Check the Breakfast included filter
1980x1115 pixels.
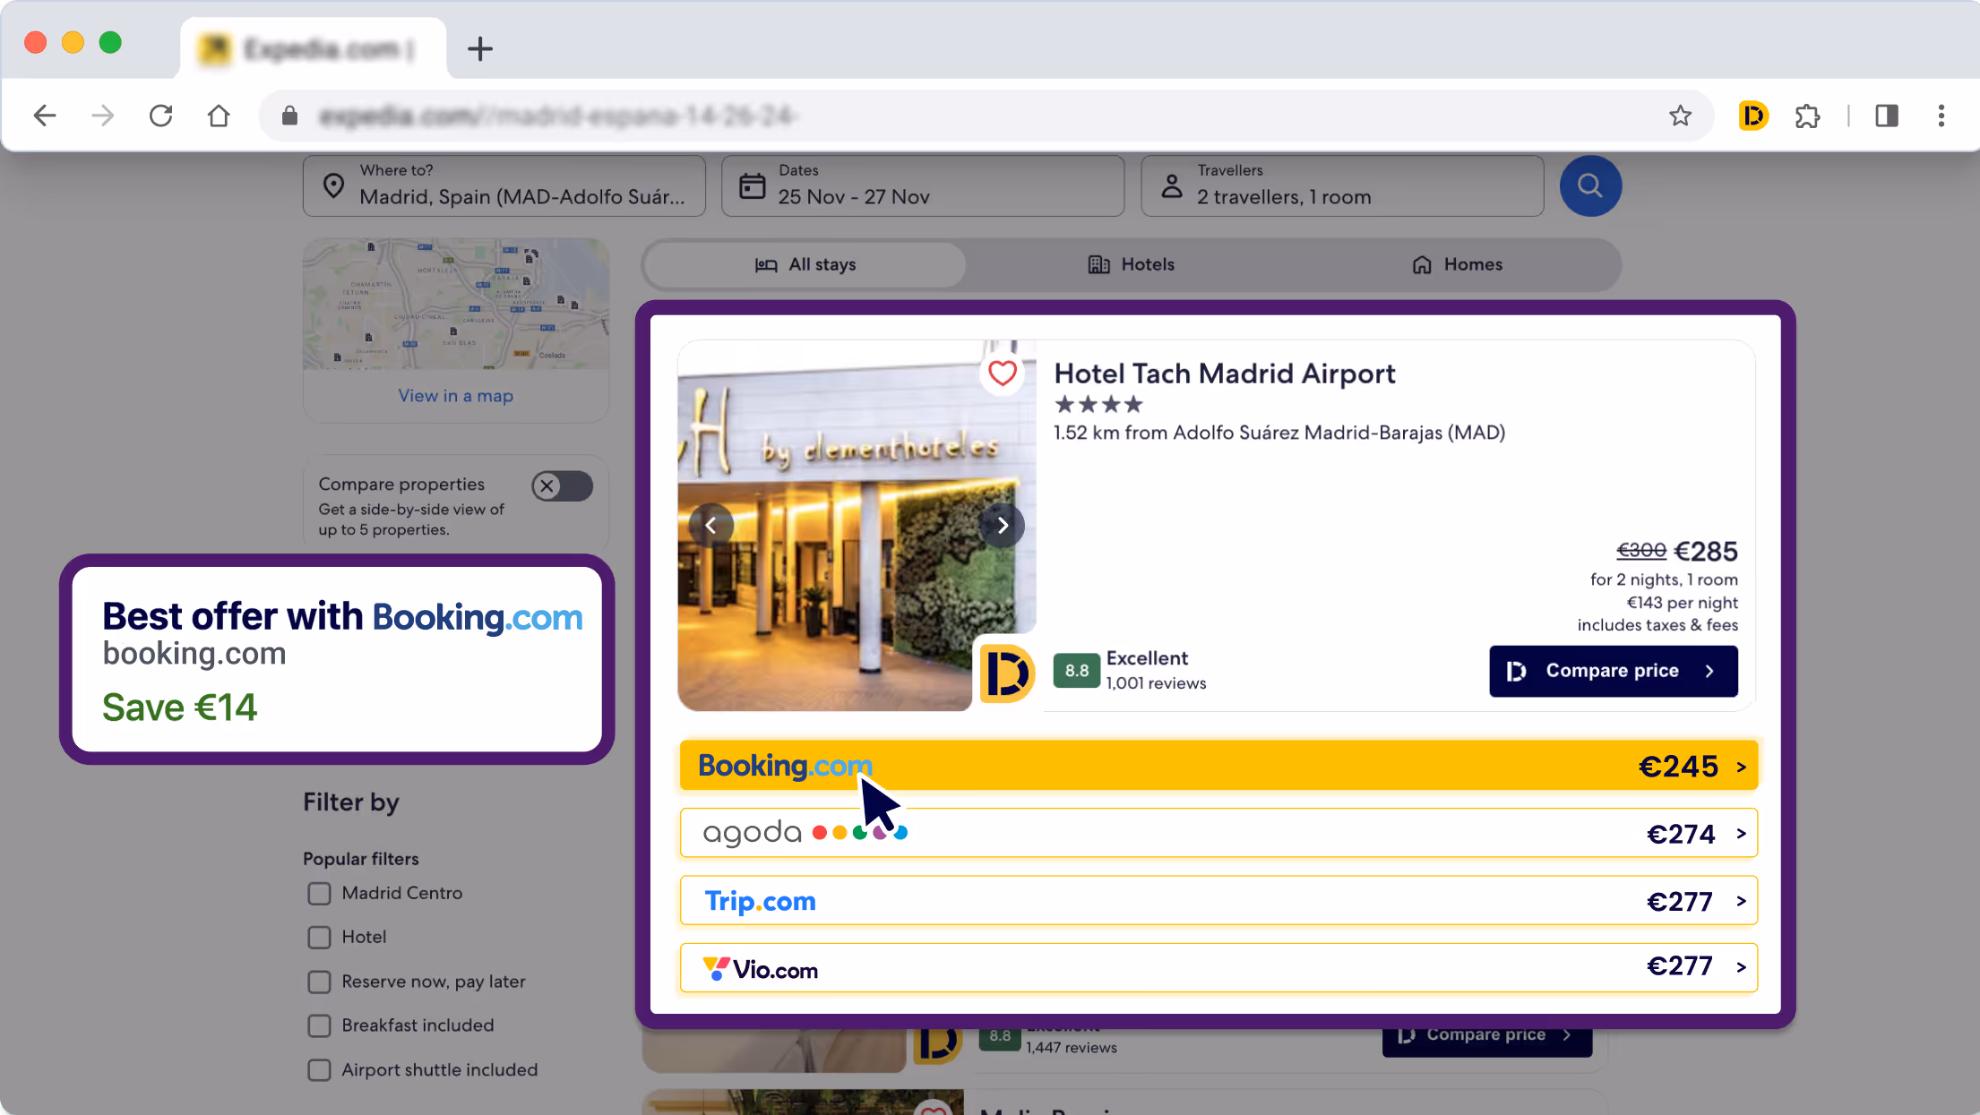[319, 1025]
